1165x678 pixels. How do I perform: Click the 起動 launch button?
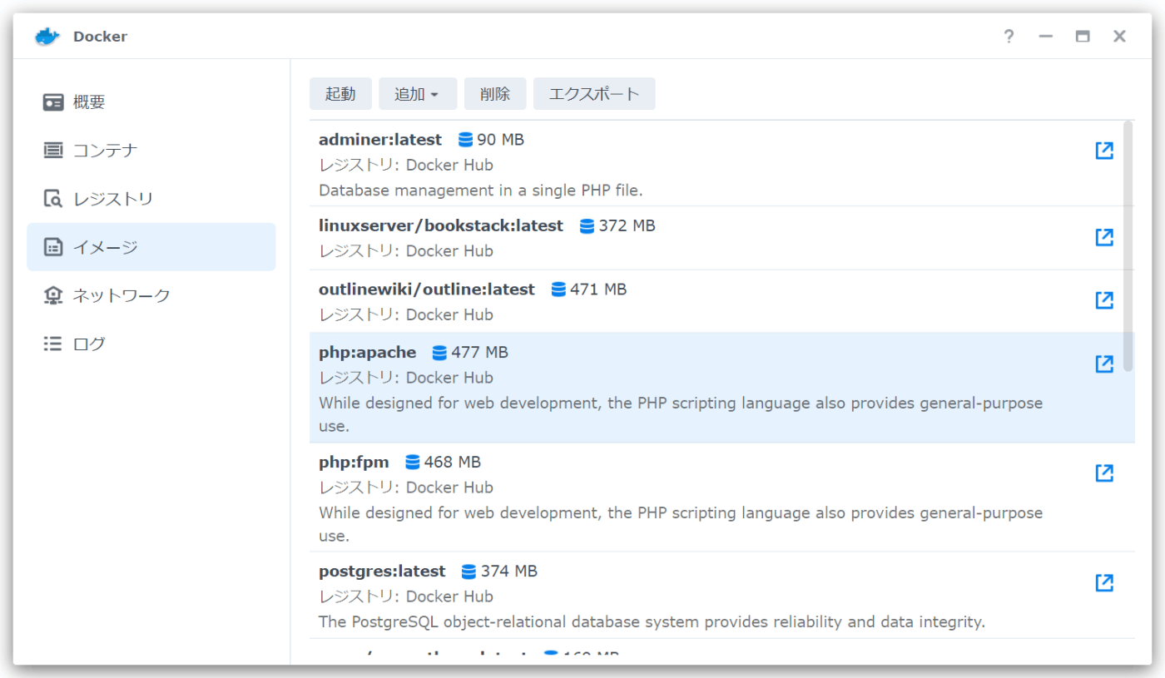pyautogui.click(x=340, y=94)
